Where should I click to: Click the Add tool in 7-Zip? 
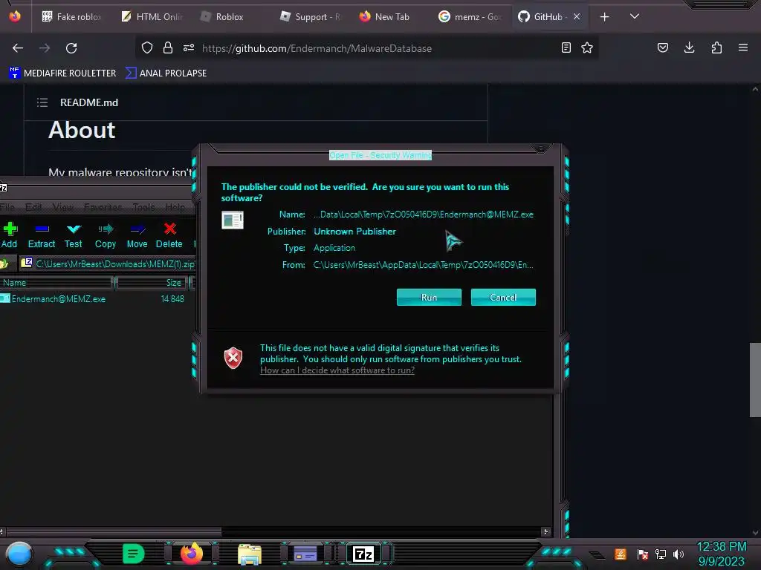9,235
